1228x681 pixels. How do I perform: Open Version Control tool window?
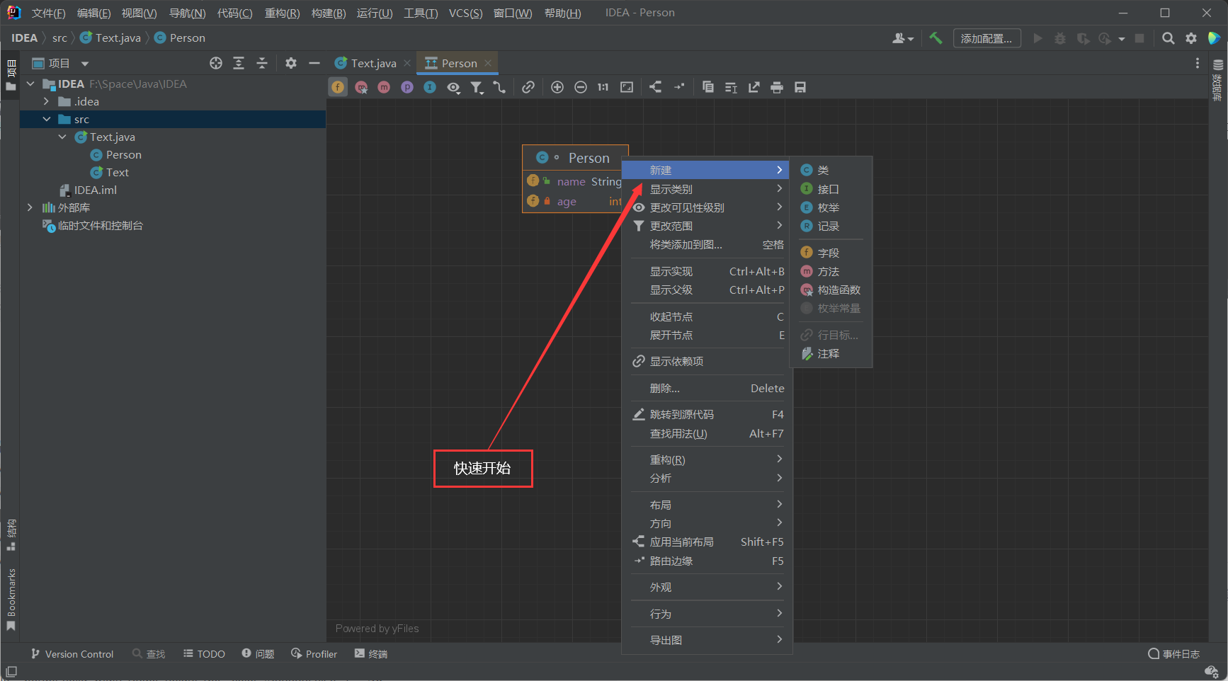pos(72,653)
